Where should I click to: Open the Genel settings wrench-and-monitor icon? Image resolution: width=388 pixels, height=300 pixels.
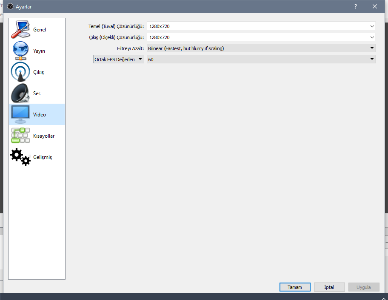pos(20,29)
